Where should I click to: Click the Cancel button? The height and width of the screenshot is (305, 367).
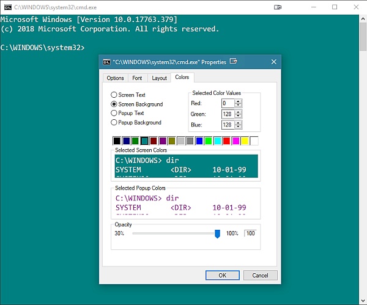pyautogui.click(x=261, y=275)
